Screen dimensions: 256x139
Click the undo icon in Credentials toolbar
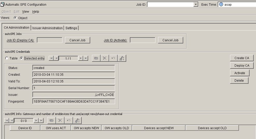(113, 58)
